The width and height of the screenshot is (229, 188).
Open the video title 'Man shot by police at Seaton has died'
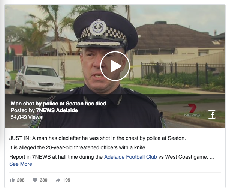point(58,104)
